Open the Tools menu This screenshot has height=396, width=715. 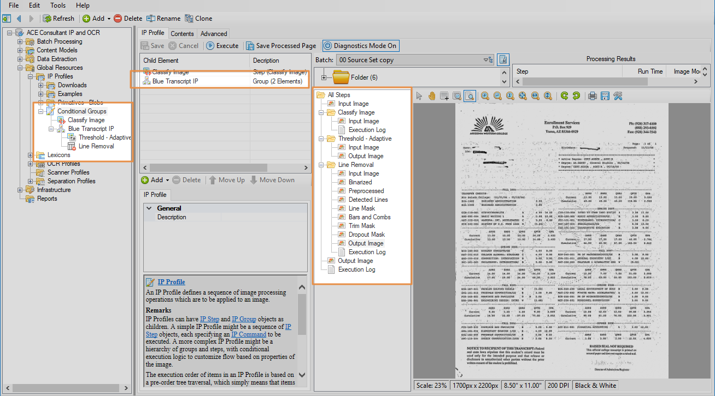[58, 5]
